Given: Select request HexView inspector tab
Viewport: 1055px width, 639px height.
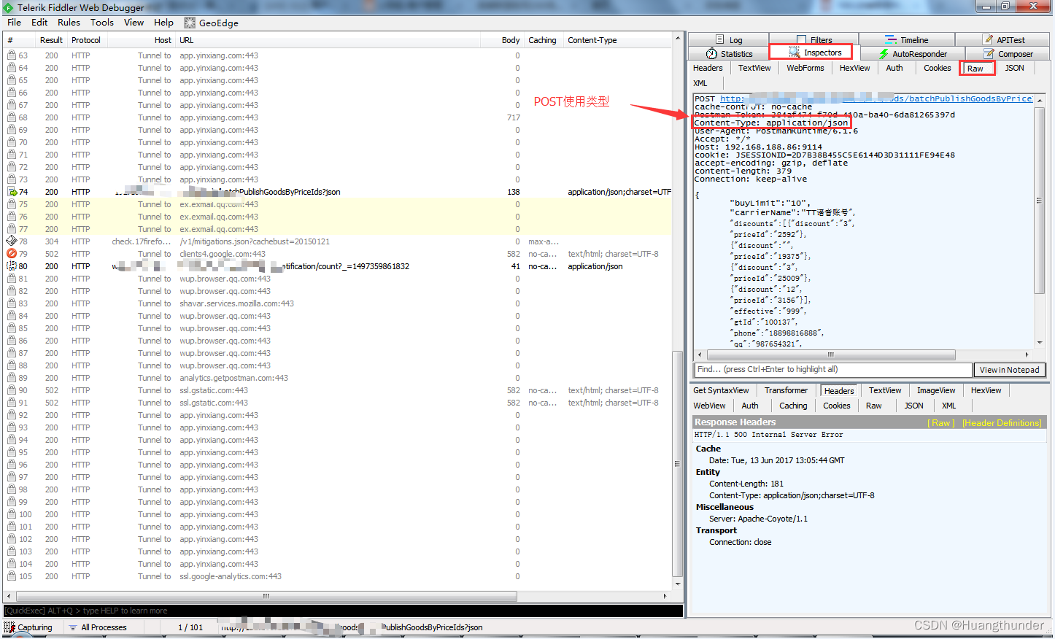Looking at the screenshot, I should pos(854,68).
